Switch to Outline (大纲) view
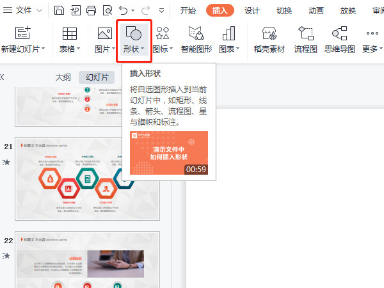Image resolution: width=384 pixels, height=288 pixels. [63, 77]
